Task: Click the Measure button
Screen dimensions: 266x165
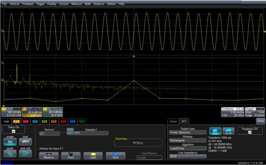Action: [x=48, y=155]
